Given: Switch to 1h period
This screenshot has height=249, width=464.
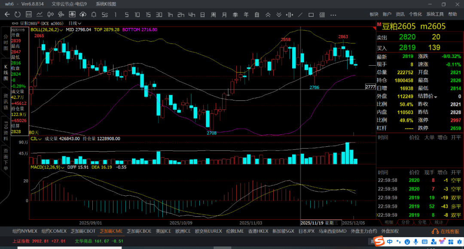Looking at the screenshot, I should pos(170,15).
